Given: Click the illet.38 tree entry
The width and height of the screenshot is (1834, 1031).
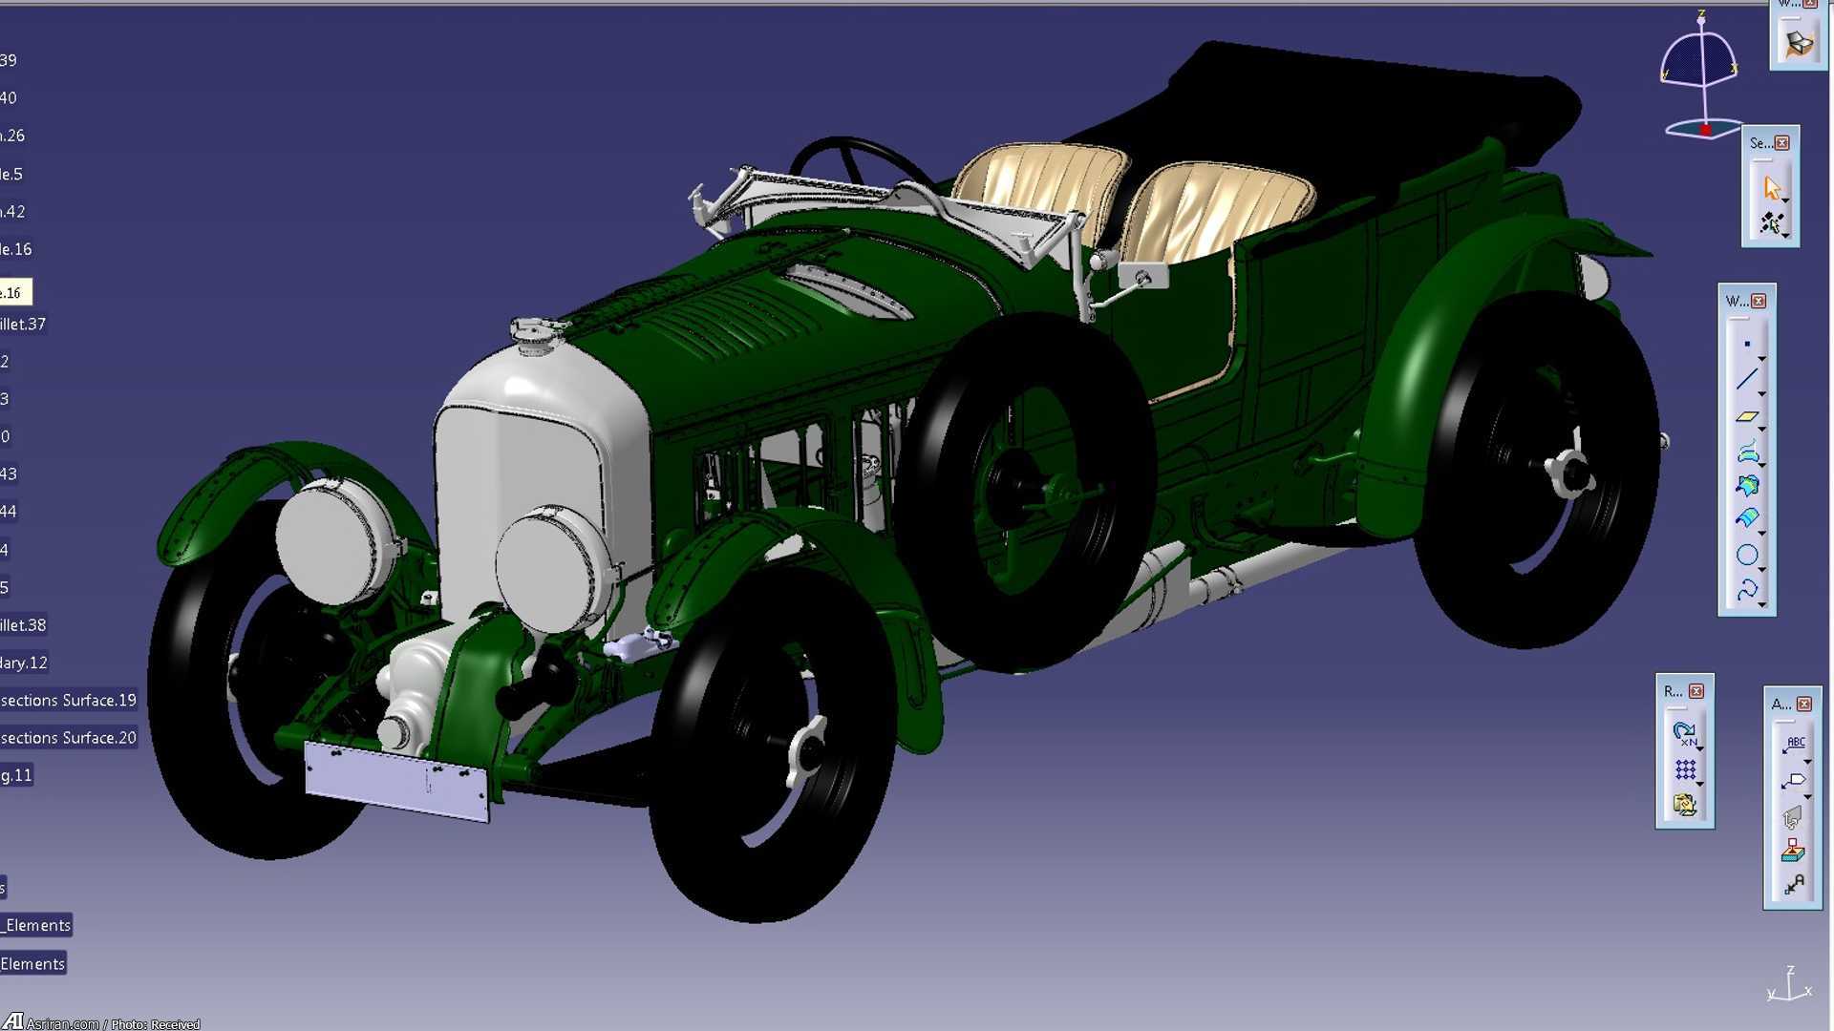Looking at the screenshot, I should tap(24, 625).
